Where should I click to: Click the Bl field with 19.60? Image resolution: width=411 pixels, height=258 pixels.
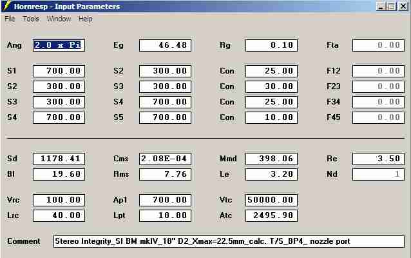tap(59, 174)
